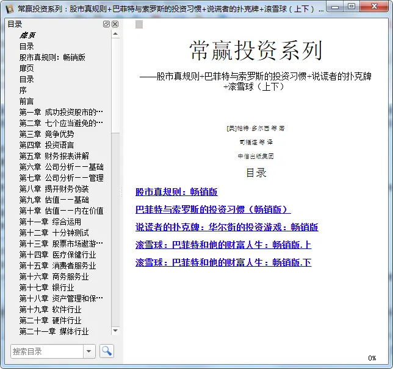Viewport: 393px width, 369px height.
Task: Maximize the e-book viewer window
Action: (352, 7)
